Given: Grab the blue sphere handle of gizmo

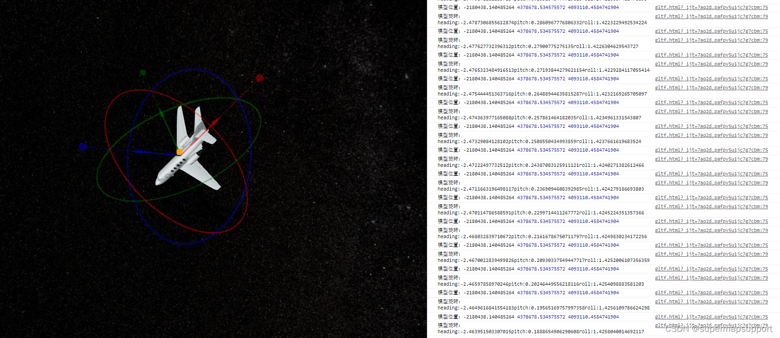Looking at the screenshot, I should (x=83, y=147).
